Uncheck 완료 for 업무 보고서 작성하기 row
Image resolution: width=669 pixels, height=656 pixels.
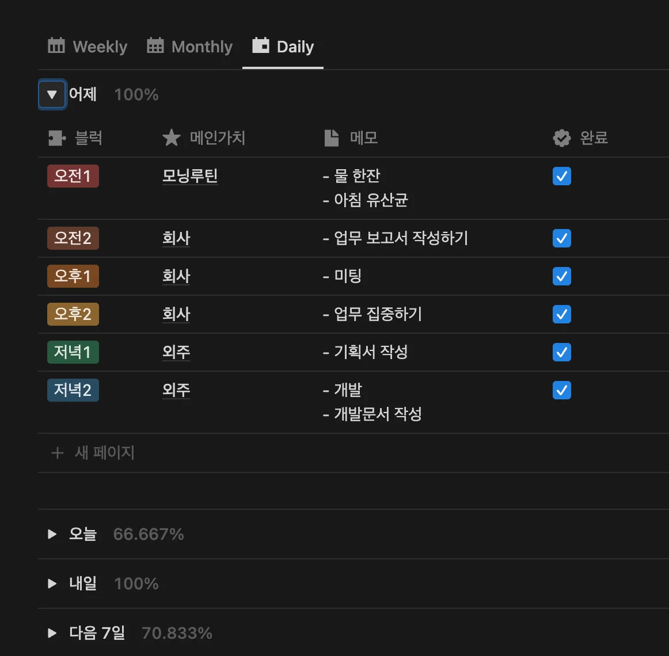click(562, 238)
